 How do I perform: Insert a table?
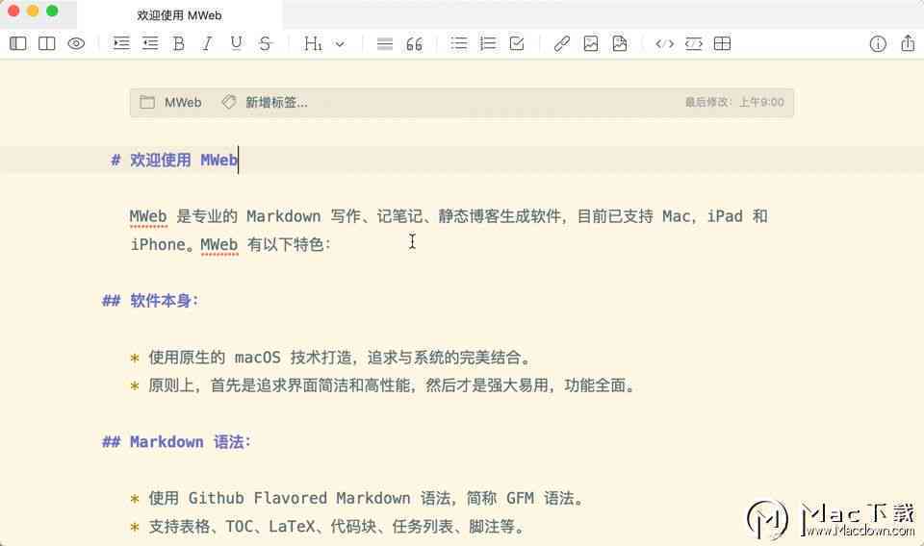pyautogui.click(x=723, y=43)
